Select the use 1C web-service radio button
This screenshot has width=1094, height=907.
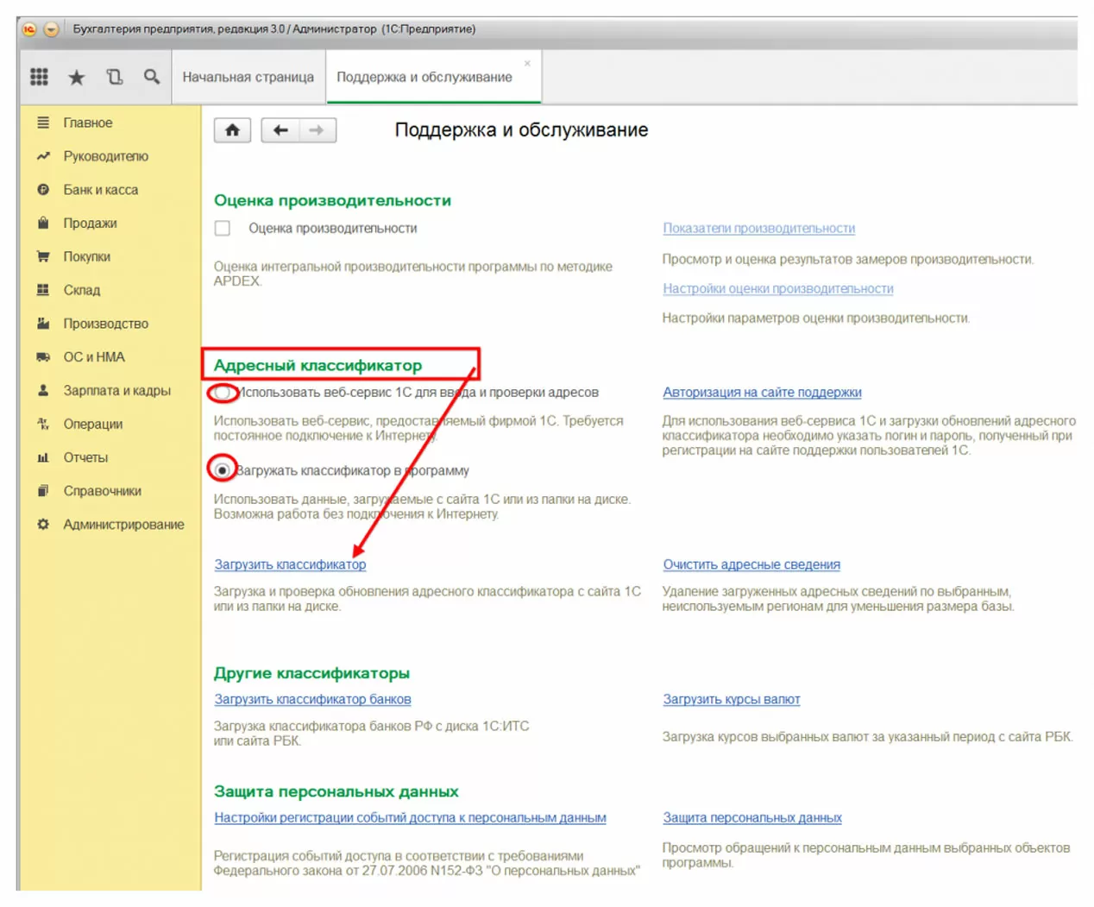pyautogui.click(x=223, y=393)
